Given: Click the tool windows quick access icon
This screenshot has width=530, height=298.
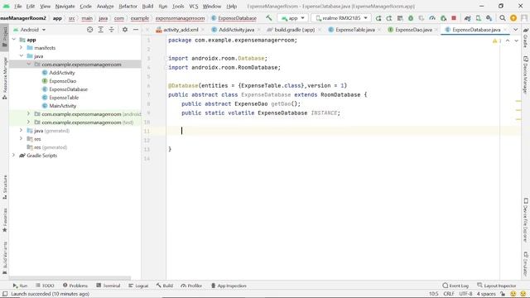Looking at the screenshot, I should click(5, 294).
